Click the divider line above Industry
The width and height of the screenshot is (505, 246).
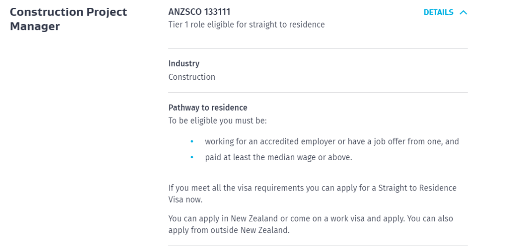[x=318, y=49]
